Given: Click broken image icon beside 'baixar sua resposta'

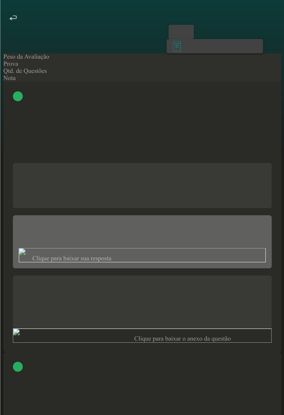Looking at the screenshot, I should click(x=22, y=252).
